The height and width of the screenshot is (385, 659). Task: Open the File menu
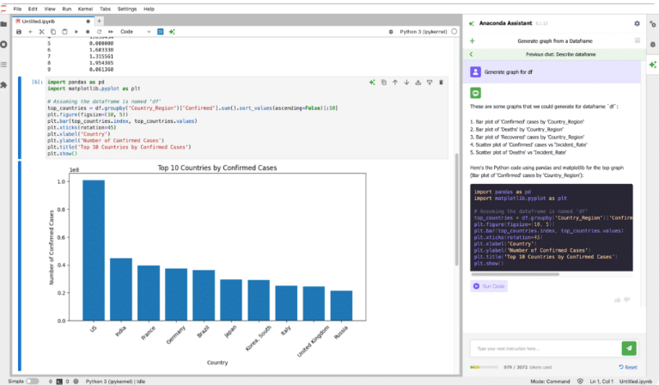(x=17, y=9)
